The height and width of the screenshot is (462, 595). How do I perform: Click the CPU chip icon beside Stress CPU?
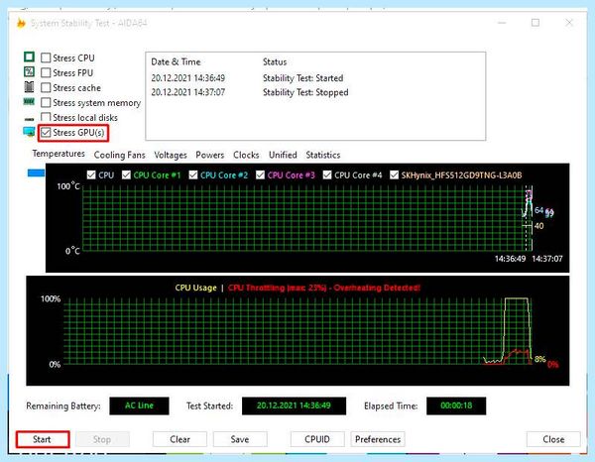[x=29, y=57]
